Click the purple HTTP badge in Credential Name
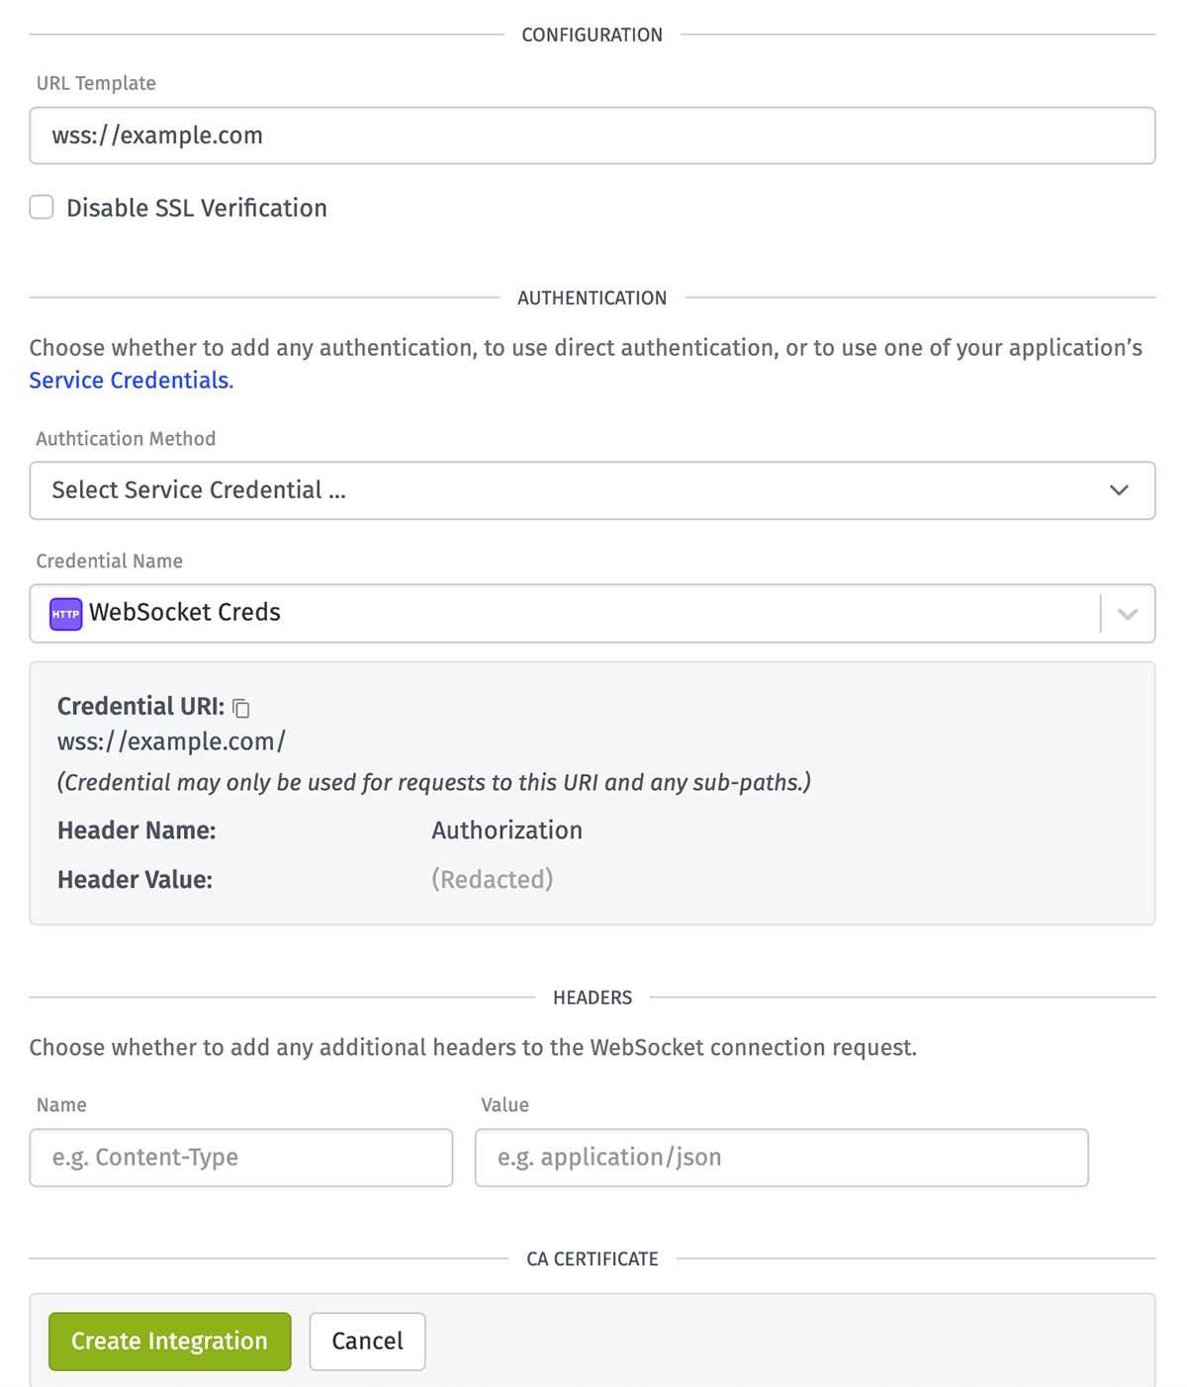Image resolution: width=1187 pixels, height=1387 pixels. coord(64,613)
